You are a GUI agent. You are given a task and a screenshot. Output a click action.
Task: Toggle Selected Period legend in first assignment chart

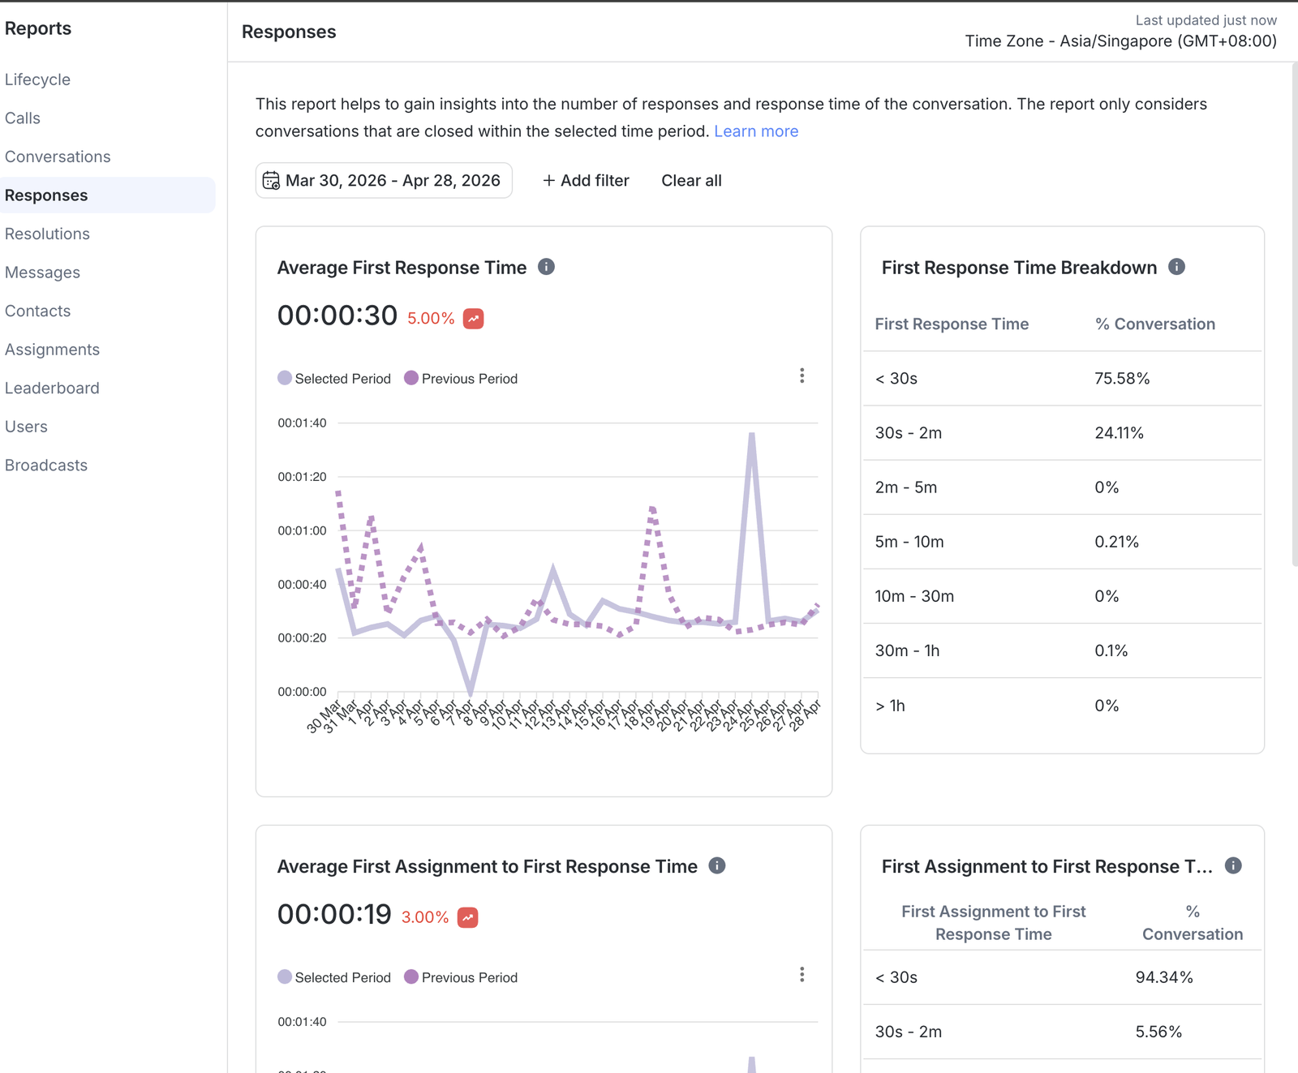point(334,977)
